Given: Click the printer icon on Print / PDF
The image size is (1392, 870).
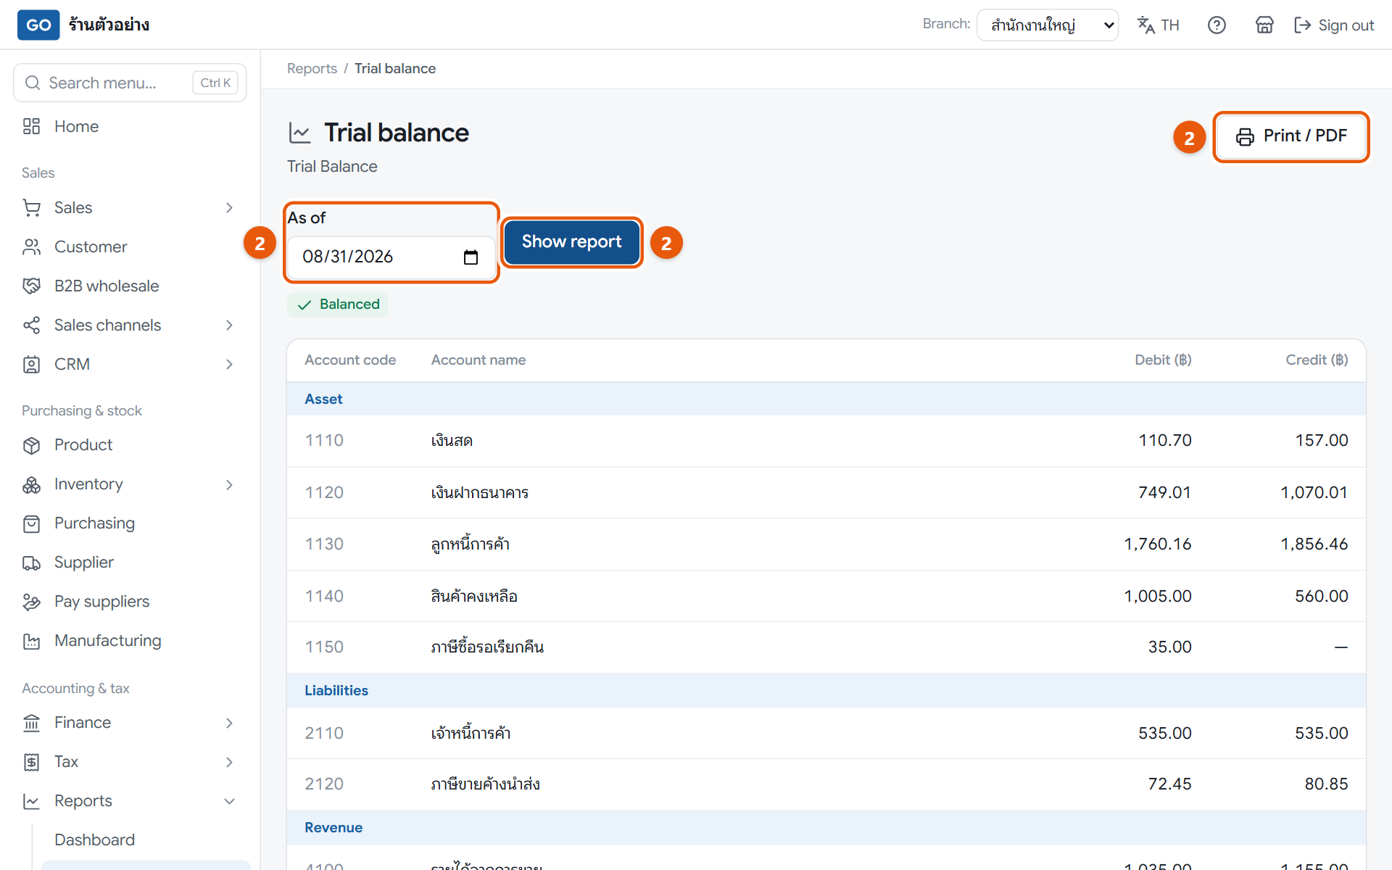Looking at the screenshot, I should tap(1245, 136).
